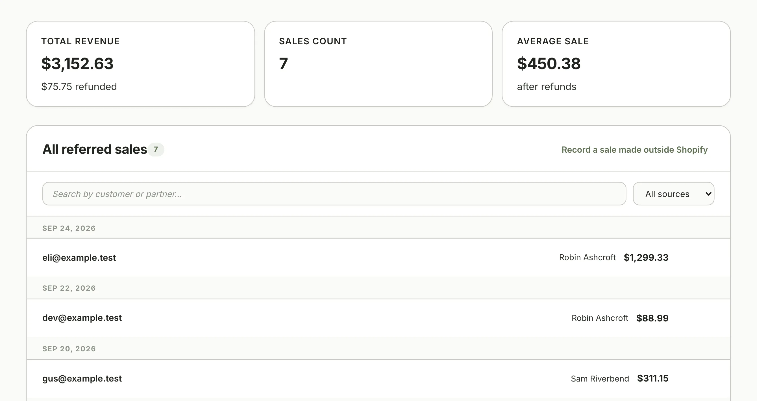
Task: Click the SALES COUNT label
Action: (x=313, y=41)
